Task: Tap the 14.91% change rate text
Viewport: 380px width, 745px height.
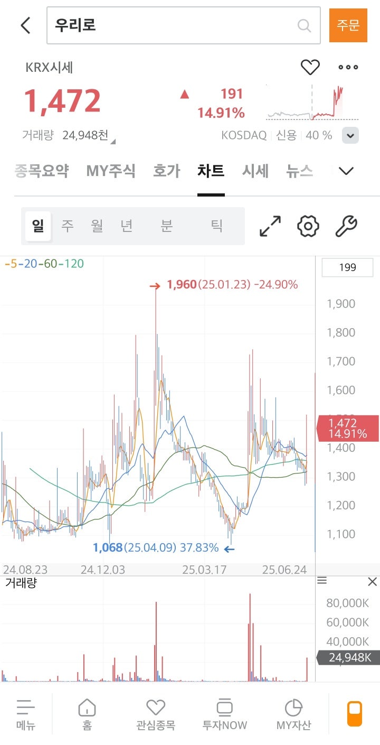Action: 221,113
